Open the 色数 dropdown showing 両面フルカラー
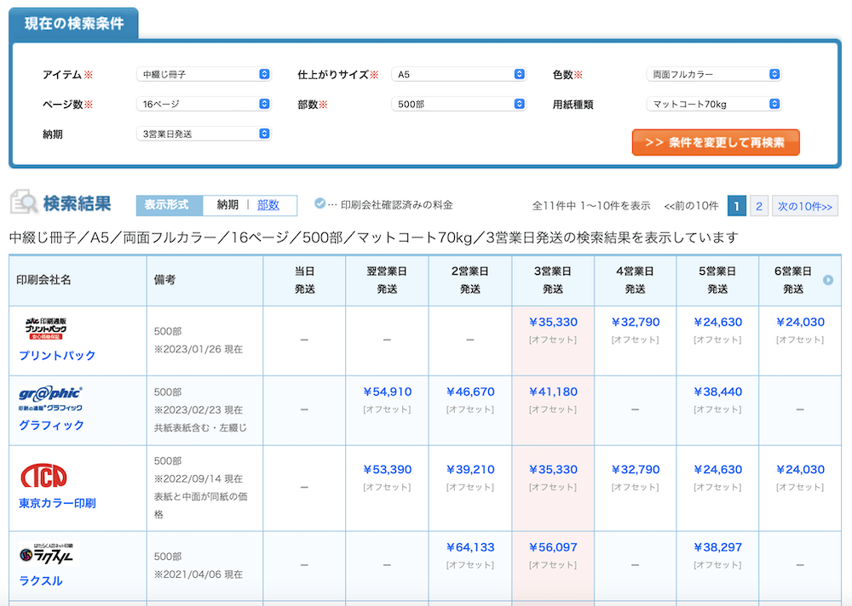This screenshot has width=852, height=606. 713,74
